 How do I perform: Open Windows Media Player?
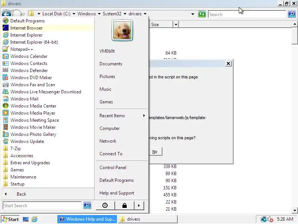point(33,113)
